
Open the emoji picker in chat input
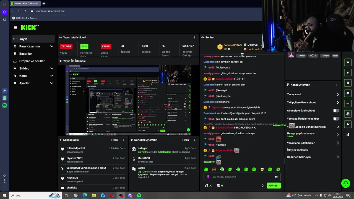coord(276,177)
